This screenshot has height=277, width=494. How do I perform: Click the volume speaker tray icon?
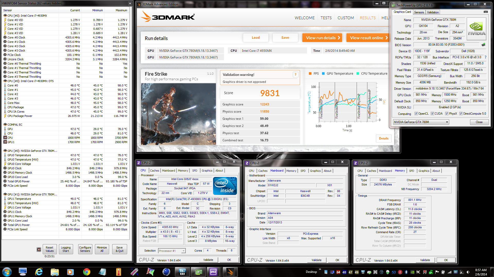pyautogui.click(x=468, y=272)
